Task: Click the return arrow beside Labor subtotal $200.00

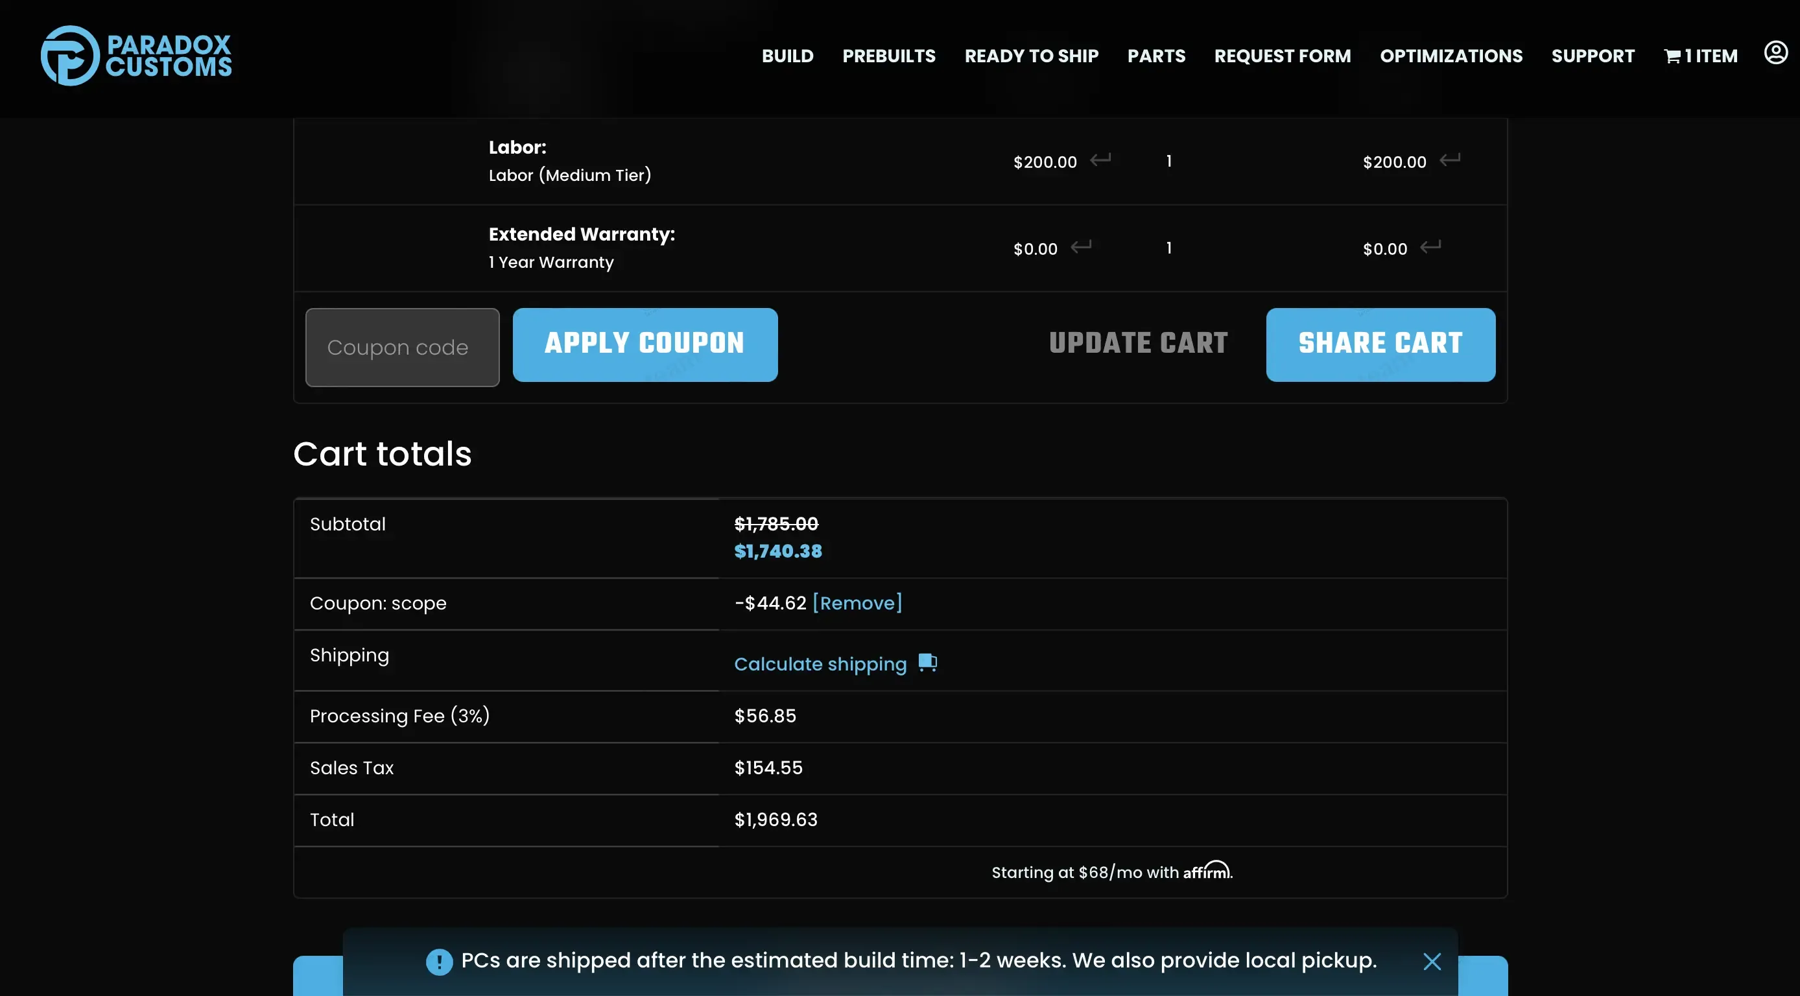Action: point(1450,160)
